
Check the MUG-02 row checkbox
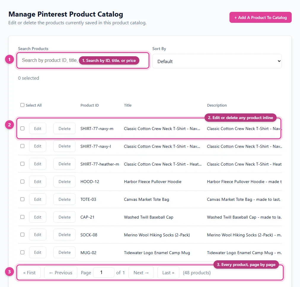[x=23, y=252]
